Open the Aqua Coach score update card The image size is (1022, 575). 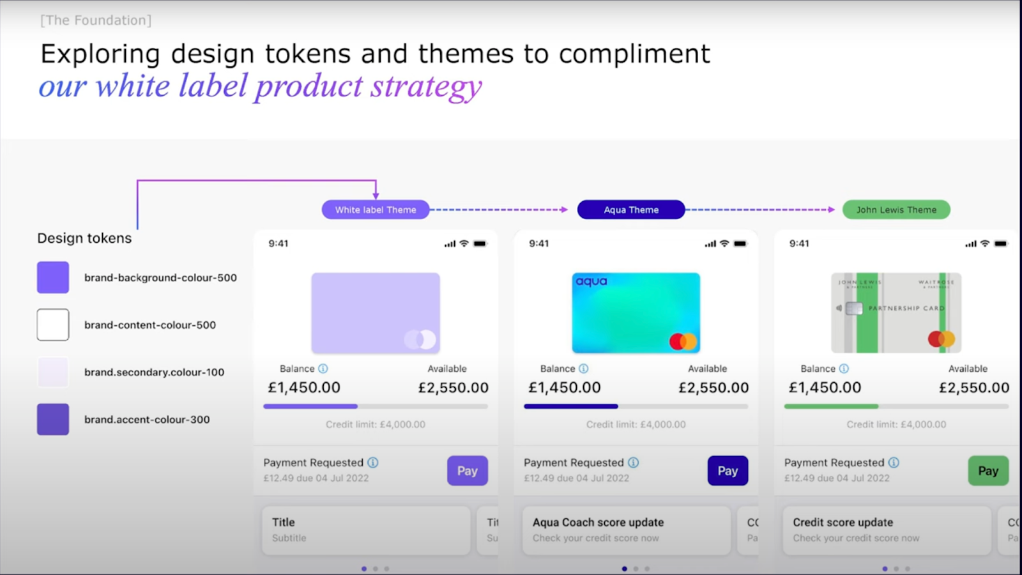point(627,530)
